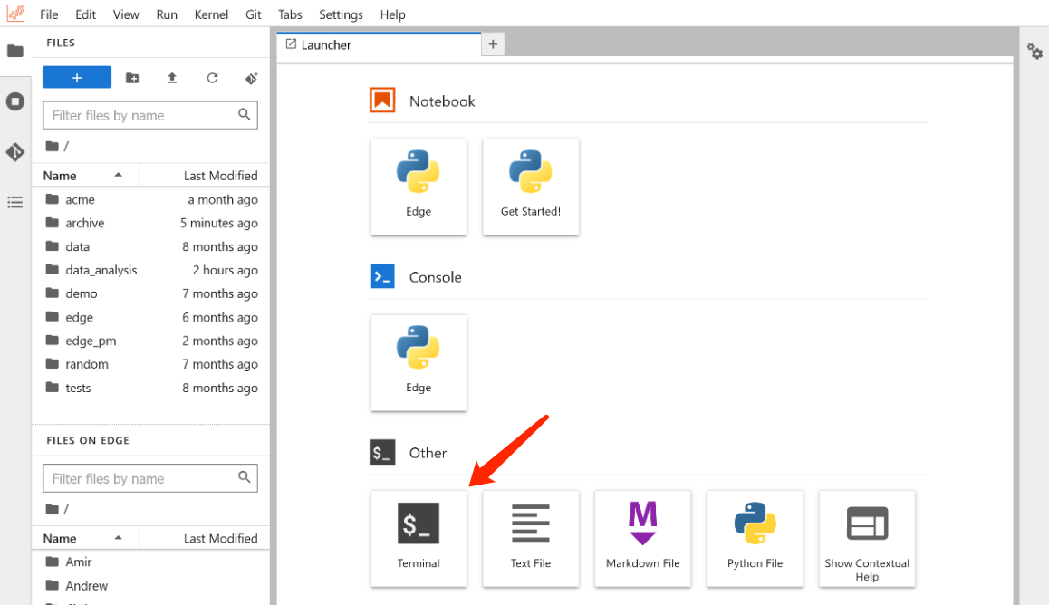1049x605 pixels.
Task: Open the file browser sidebar icon
Action: 14,51
